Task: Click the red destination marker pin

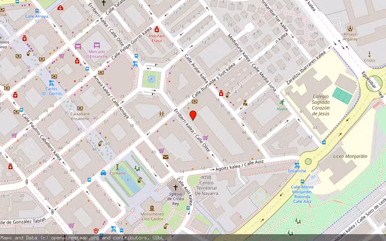Action: point(193,116)
